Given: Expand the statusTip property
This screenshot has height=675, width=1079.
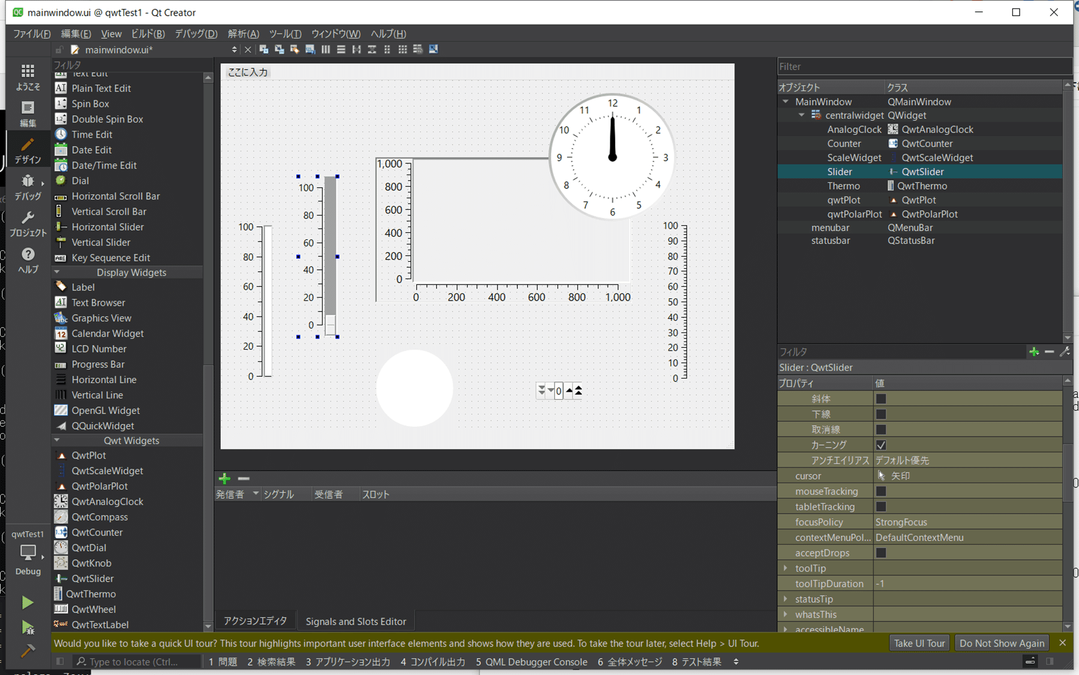Looking at the screenshot, I should click(x=786, y=599).
